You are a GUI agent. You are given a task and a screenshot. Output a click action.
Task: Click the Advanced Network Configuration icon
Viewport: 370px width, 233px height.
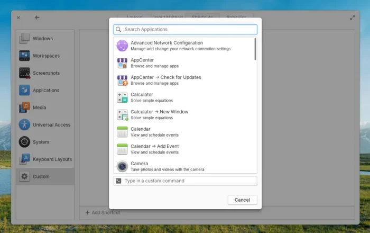[x=122, y=46]
